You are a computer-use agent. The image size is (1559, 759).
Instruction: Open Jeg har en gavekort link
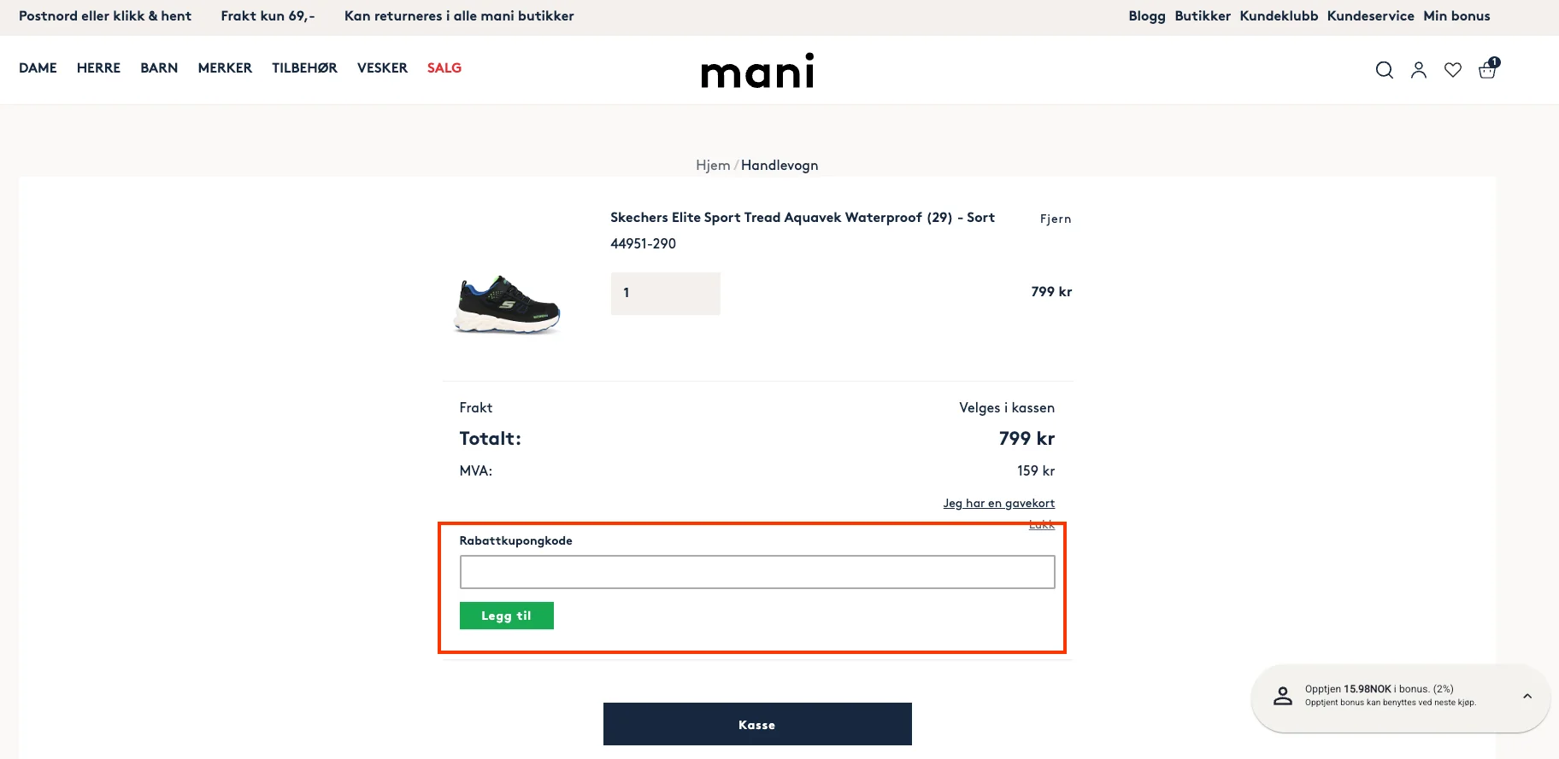[x=999, y=503]
